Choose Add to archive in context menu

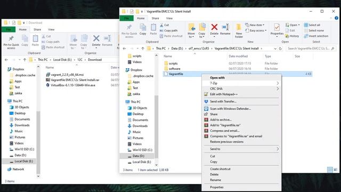[241, 119]
